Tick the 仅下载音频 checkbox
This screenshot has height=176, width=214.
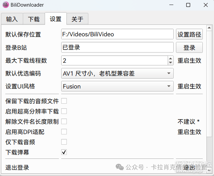pyautogui.click(x=64, y=142)
